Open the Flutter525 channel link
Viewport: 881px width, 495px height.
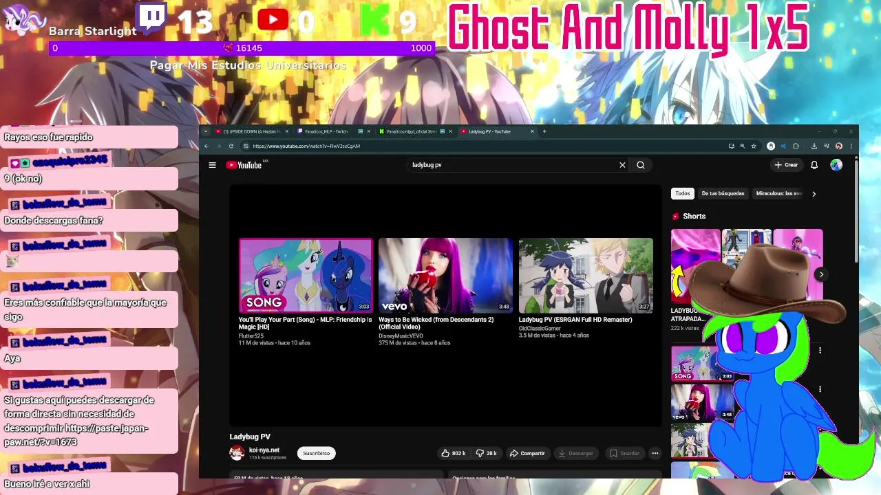tap(251, 336)
